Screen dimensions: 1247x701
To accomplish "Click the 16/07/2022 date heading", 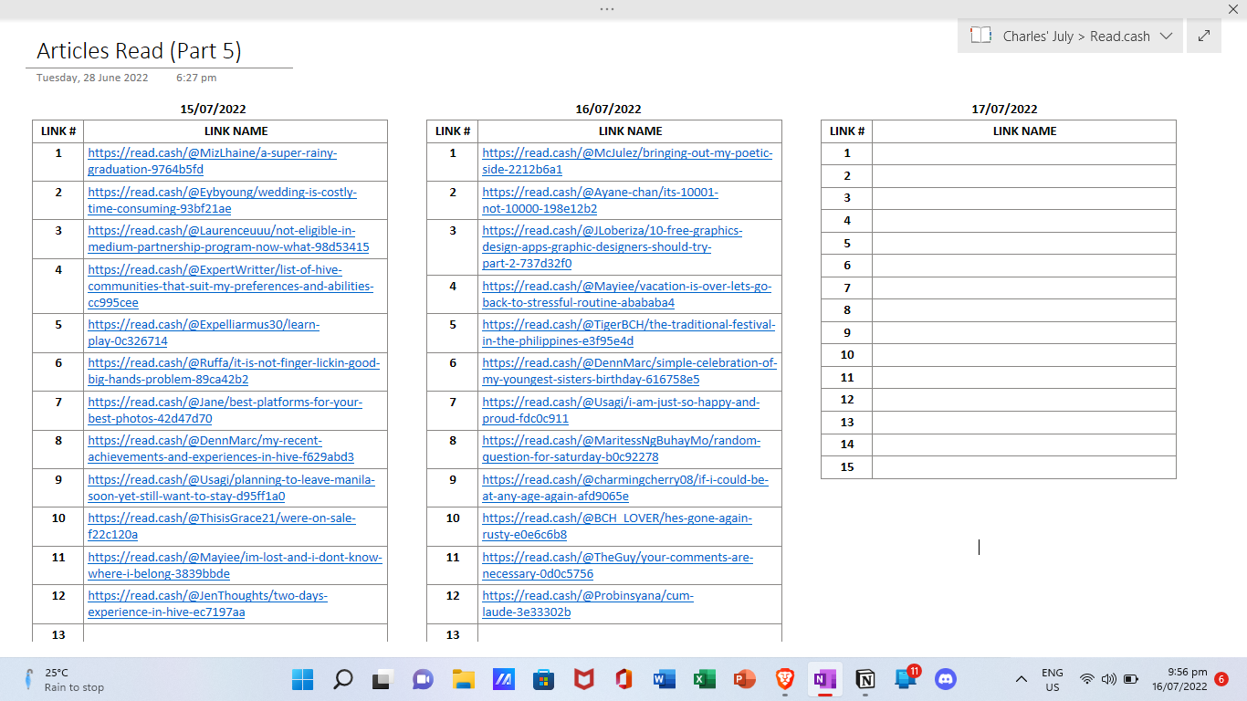I will tap(608, 110).
